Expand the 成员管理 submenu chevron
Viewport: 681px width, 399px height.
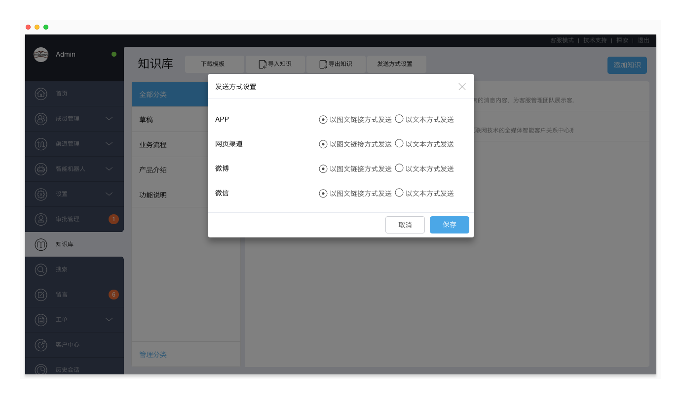click(109, 119)
